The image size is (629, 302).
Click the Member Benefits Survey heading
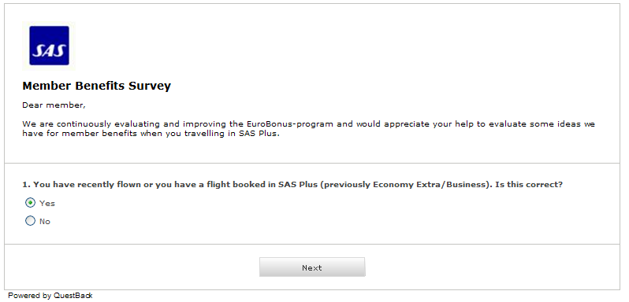(x=97, y=86)
